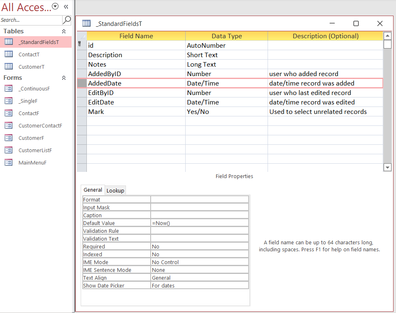Click the MainMenuF form icon
This screenshot has width=396, height=313.
click(x=8, y=162)
